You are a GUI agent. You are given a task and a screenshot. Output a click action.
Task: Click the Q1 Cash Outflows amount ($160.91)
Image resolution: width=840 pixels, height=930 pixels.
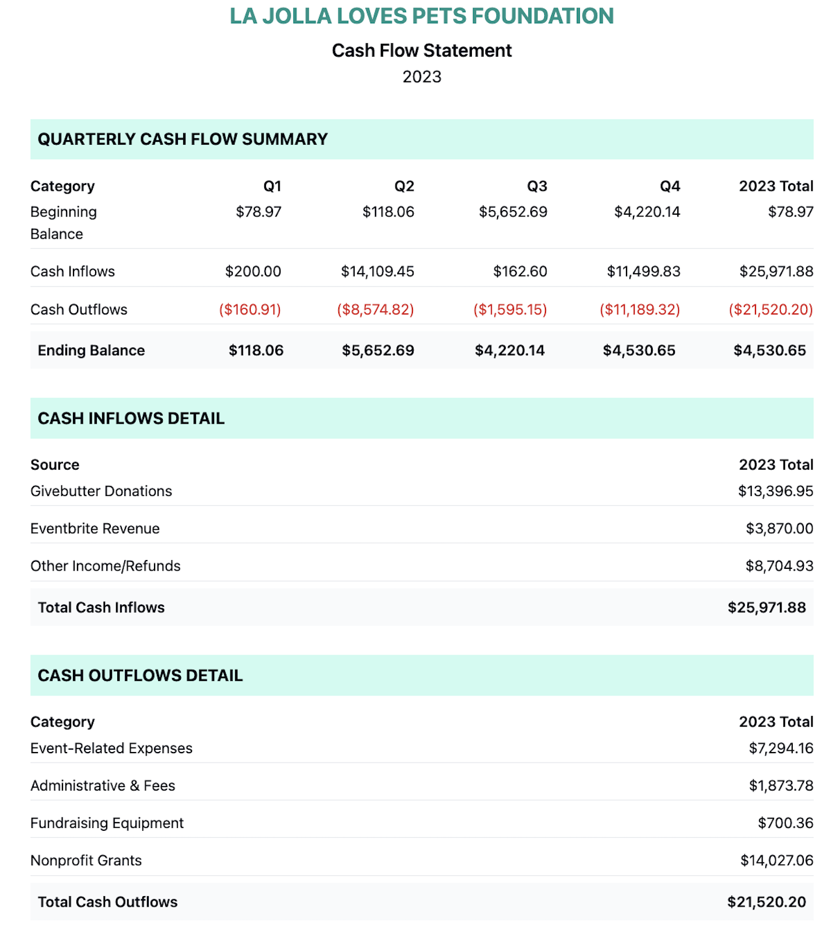250,309
